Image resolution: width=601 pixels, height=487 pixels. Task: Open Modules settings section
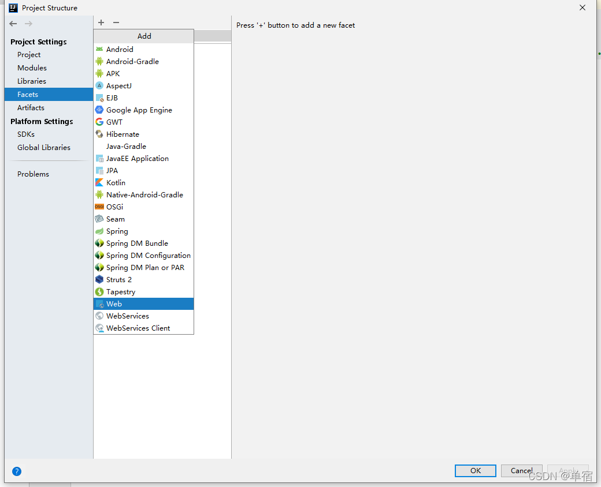(49, 68)
